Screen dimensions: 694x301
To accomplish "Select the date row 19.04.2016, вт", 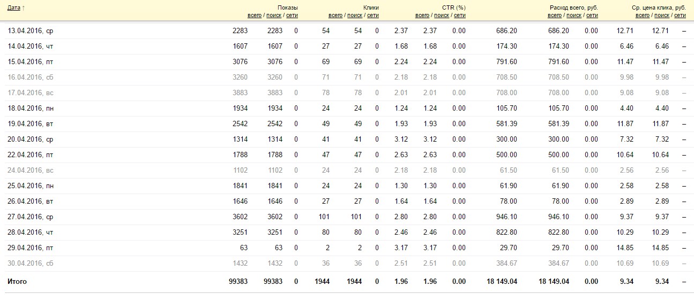I will point(31,124).
